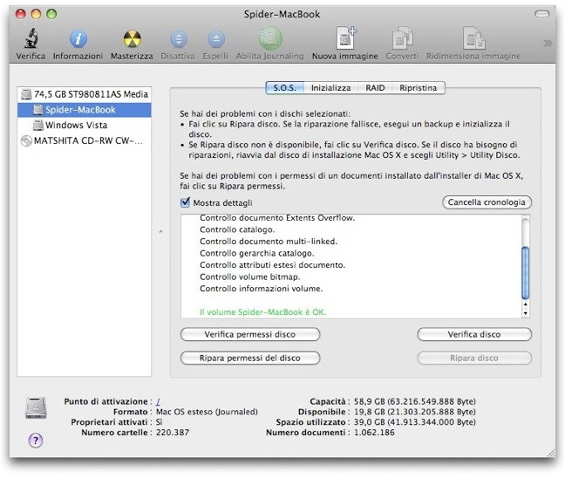The width and height of the screenshot is (565, 478).
Task: Click 'Controllo documento Extents Overflow.' log entry
Action: (x=277, y=218)
